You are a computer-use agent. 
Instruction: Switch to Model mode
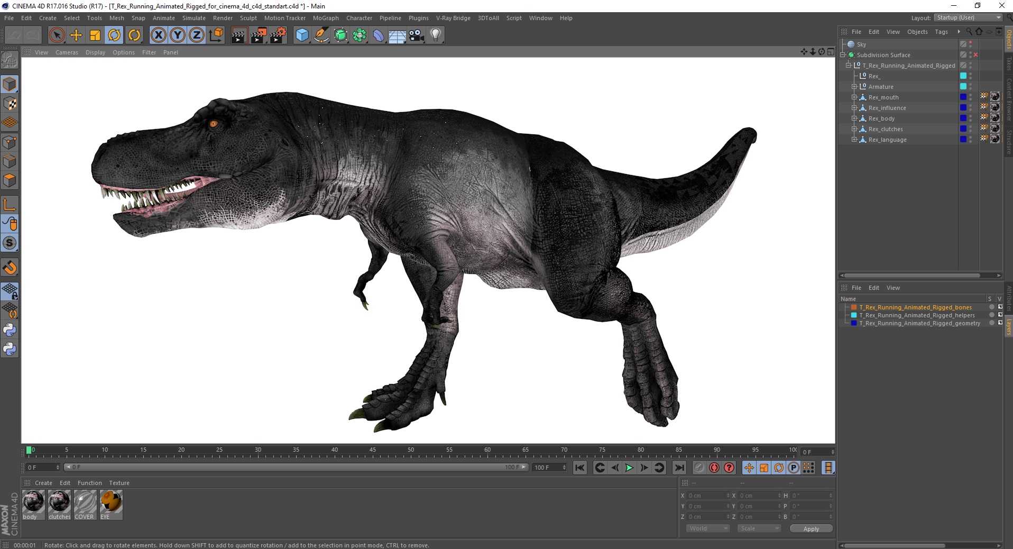pos(10,85)
